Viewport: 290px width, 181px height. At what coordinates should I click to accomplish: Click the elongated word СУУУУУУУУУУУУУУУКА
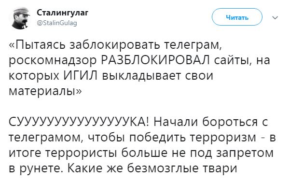pyautogui.click(x=78, y=123)
